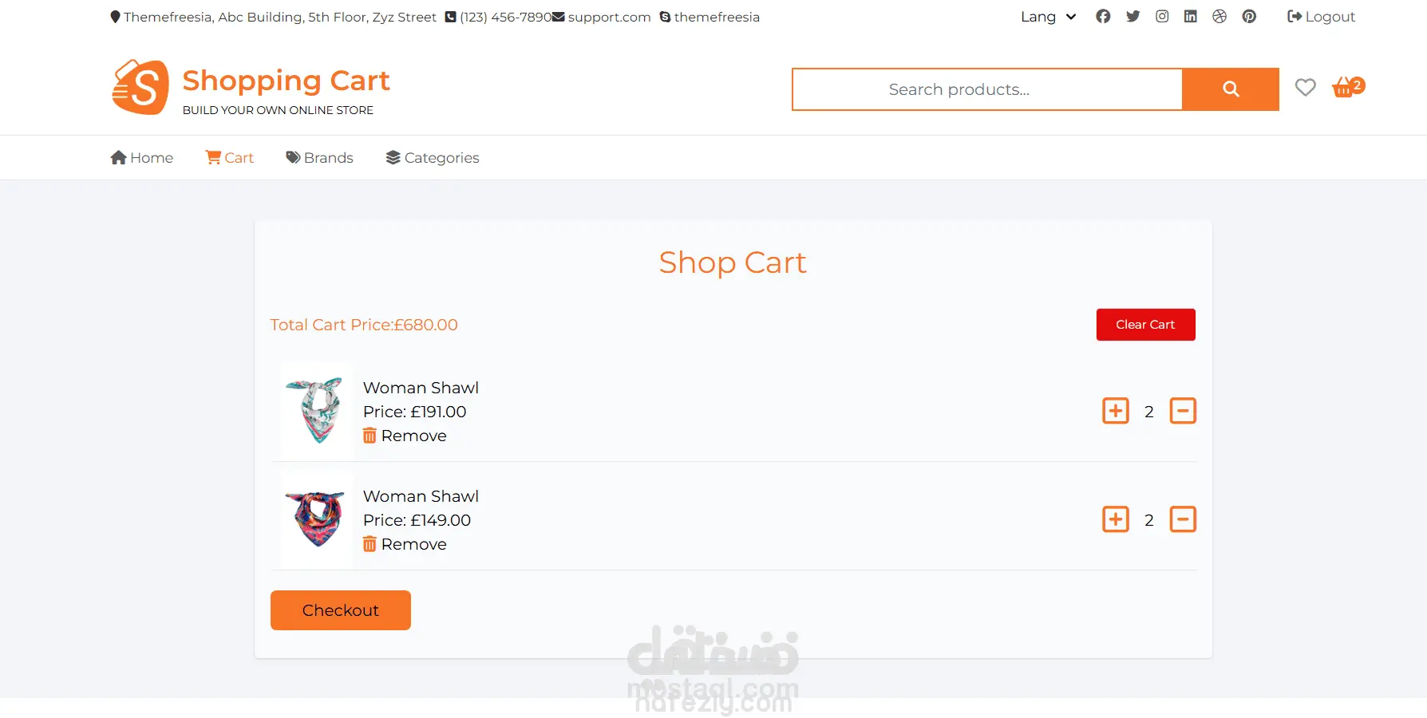Remove the £149.00 Woman Shawl item
This screenshot has height=718, width=1427.
click(x=405, y=544)
